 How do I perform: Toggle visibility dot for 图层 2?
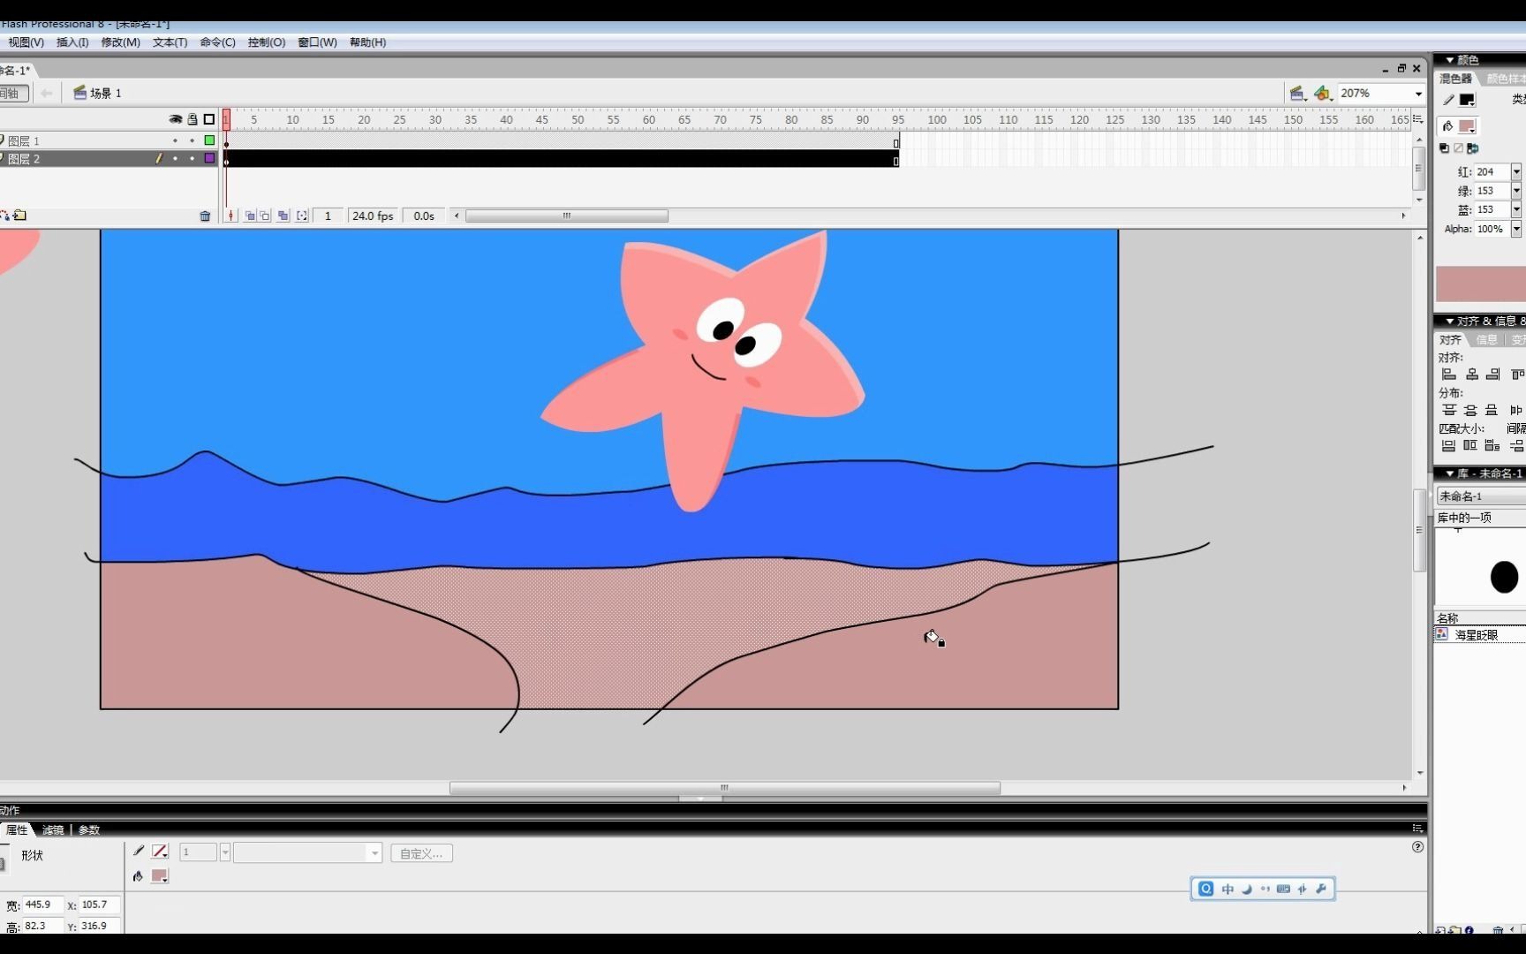(x=175, y=159)
